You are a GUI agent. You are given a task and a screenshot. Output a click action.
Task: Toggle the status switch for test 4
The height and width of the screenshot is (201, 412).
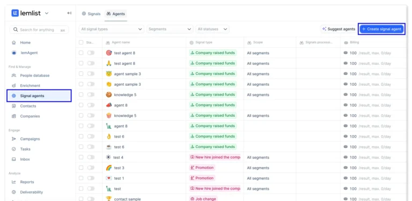tap(91, 157)
